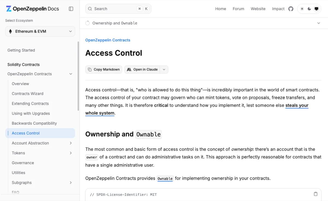Image resolution: width=328 pixels, height=201 pixels.
Task: Click the OpenZeppelin Contracts breadcrumb link
Action: click(x=108, y=40)
